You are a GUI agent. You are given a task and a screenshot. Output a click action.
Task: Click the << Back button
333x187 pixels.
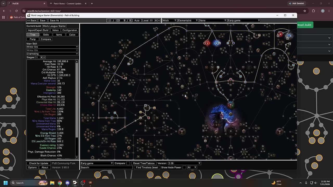pos(32,21)
